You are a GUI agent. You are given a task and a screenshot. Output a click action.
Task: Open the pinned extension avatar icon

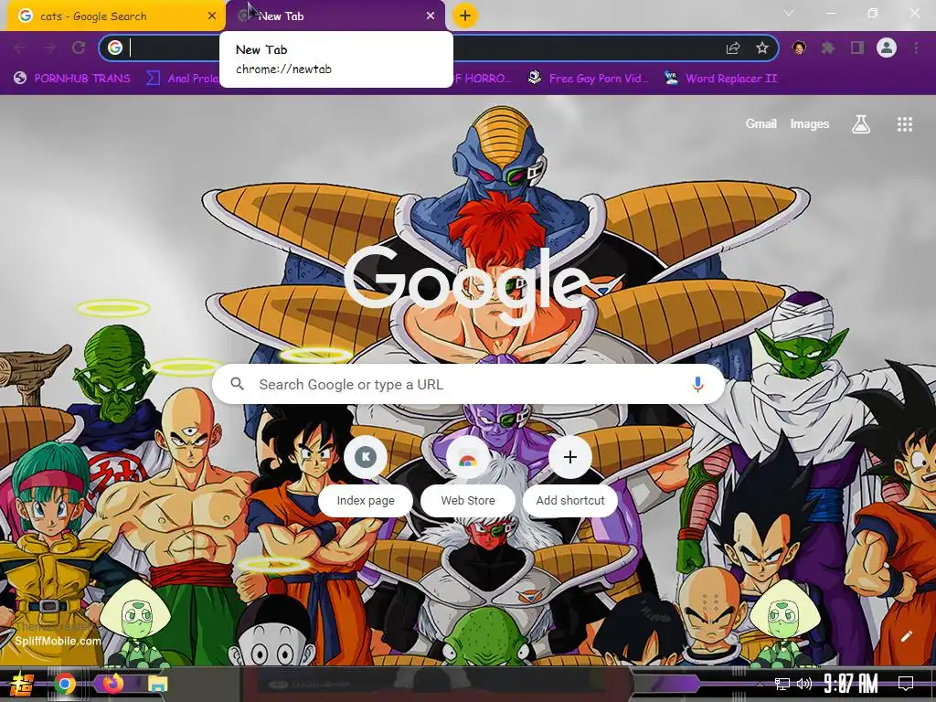tap(799, 48)
